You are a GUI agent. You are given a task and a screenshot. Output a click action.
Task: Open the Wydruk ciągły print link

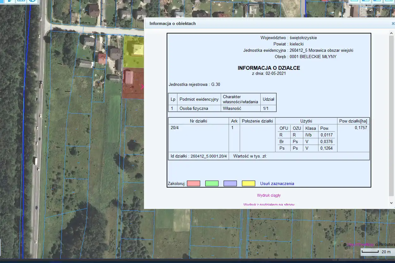(x=269, y=195)
